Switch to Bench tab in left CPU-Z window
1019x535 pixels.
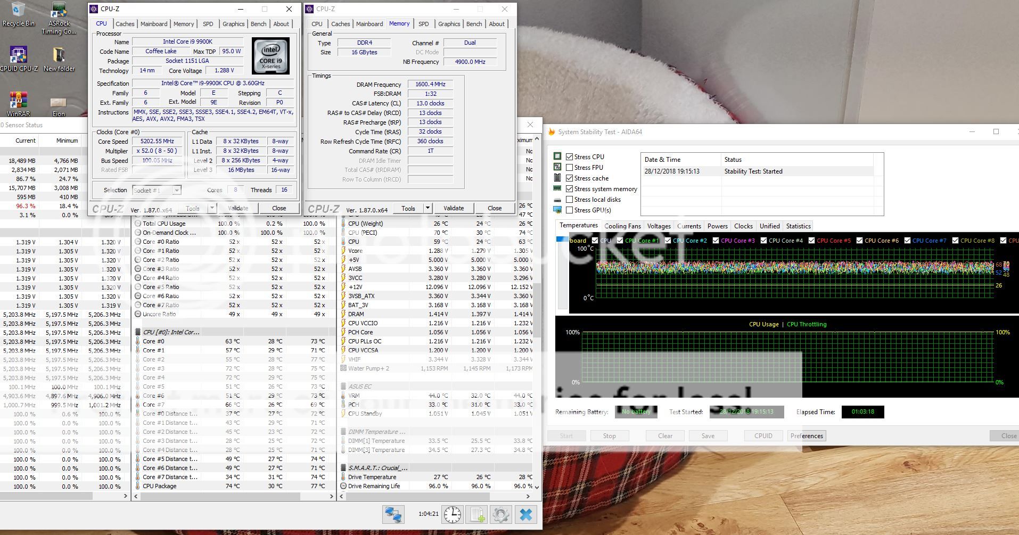click(x=259, y=24)
